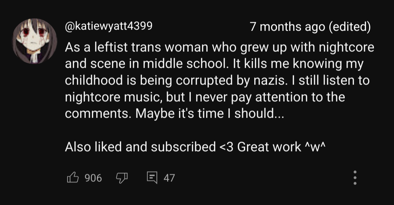
Task: Click the "nightcore music" phrase
Action: 113,98
